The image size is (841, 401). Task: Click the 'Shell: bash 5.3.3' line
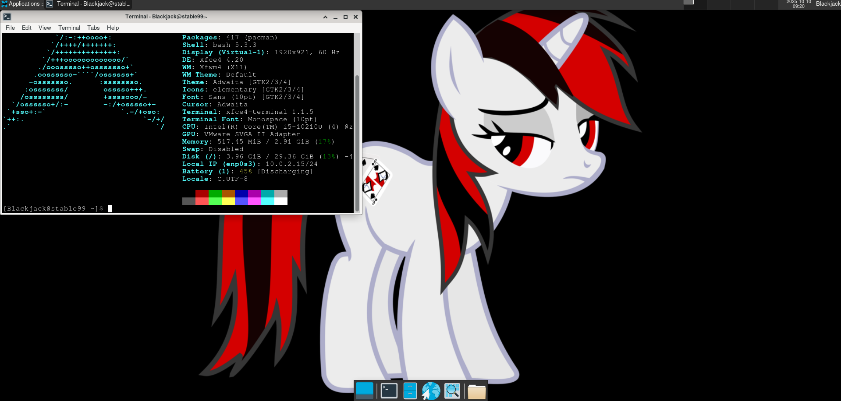point(220,45)
